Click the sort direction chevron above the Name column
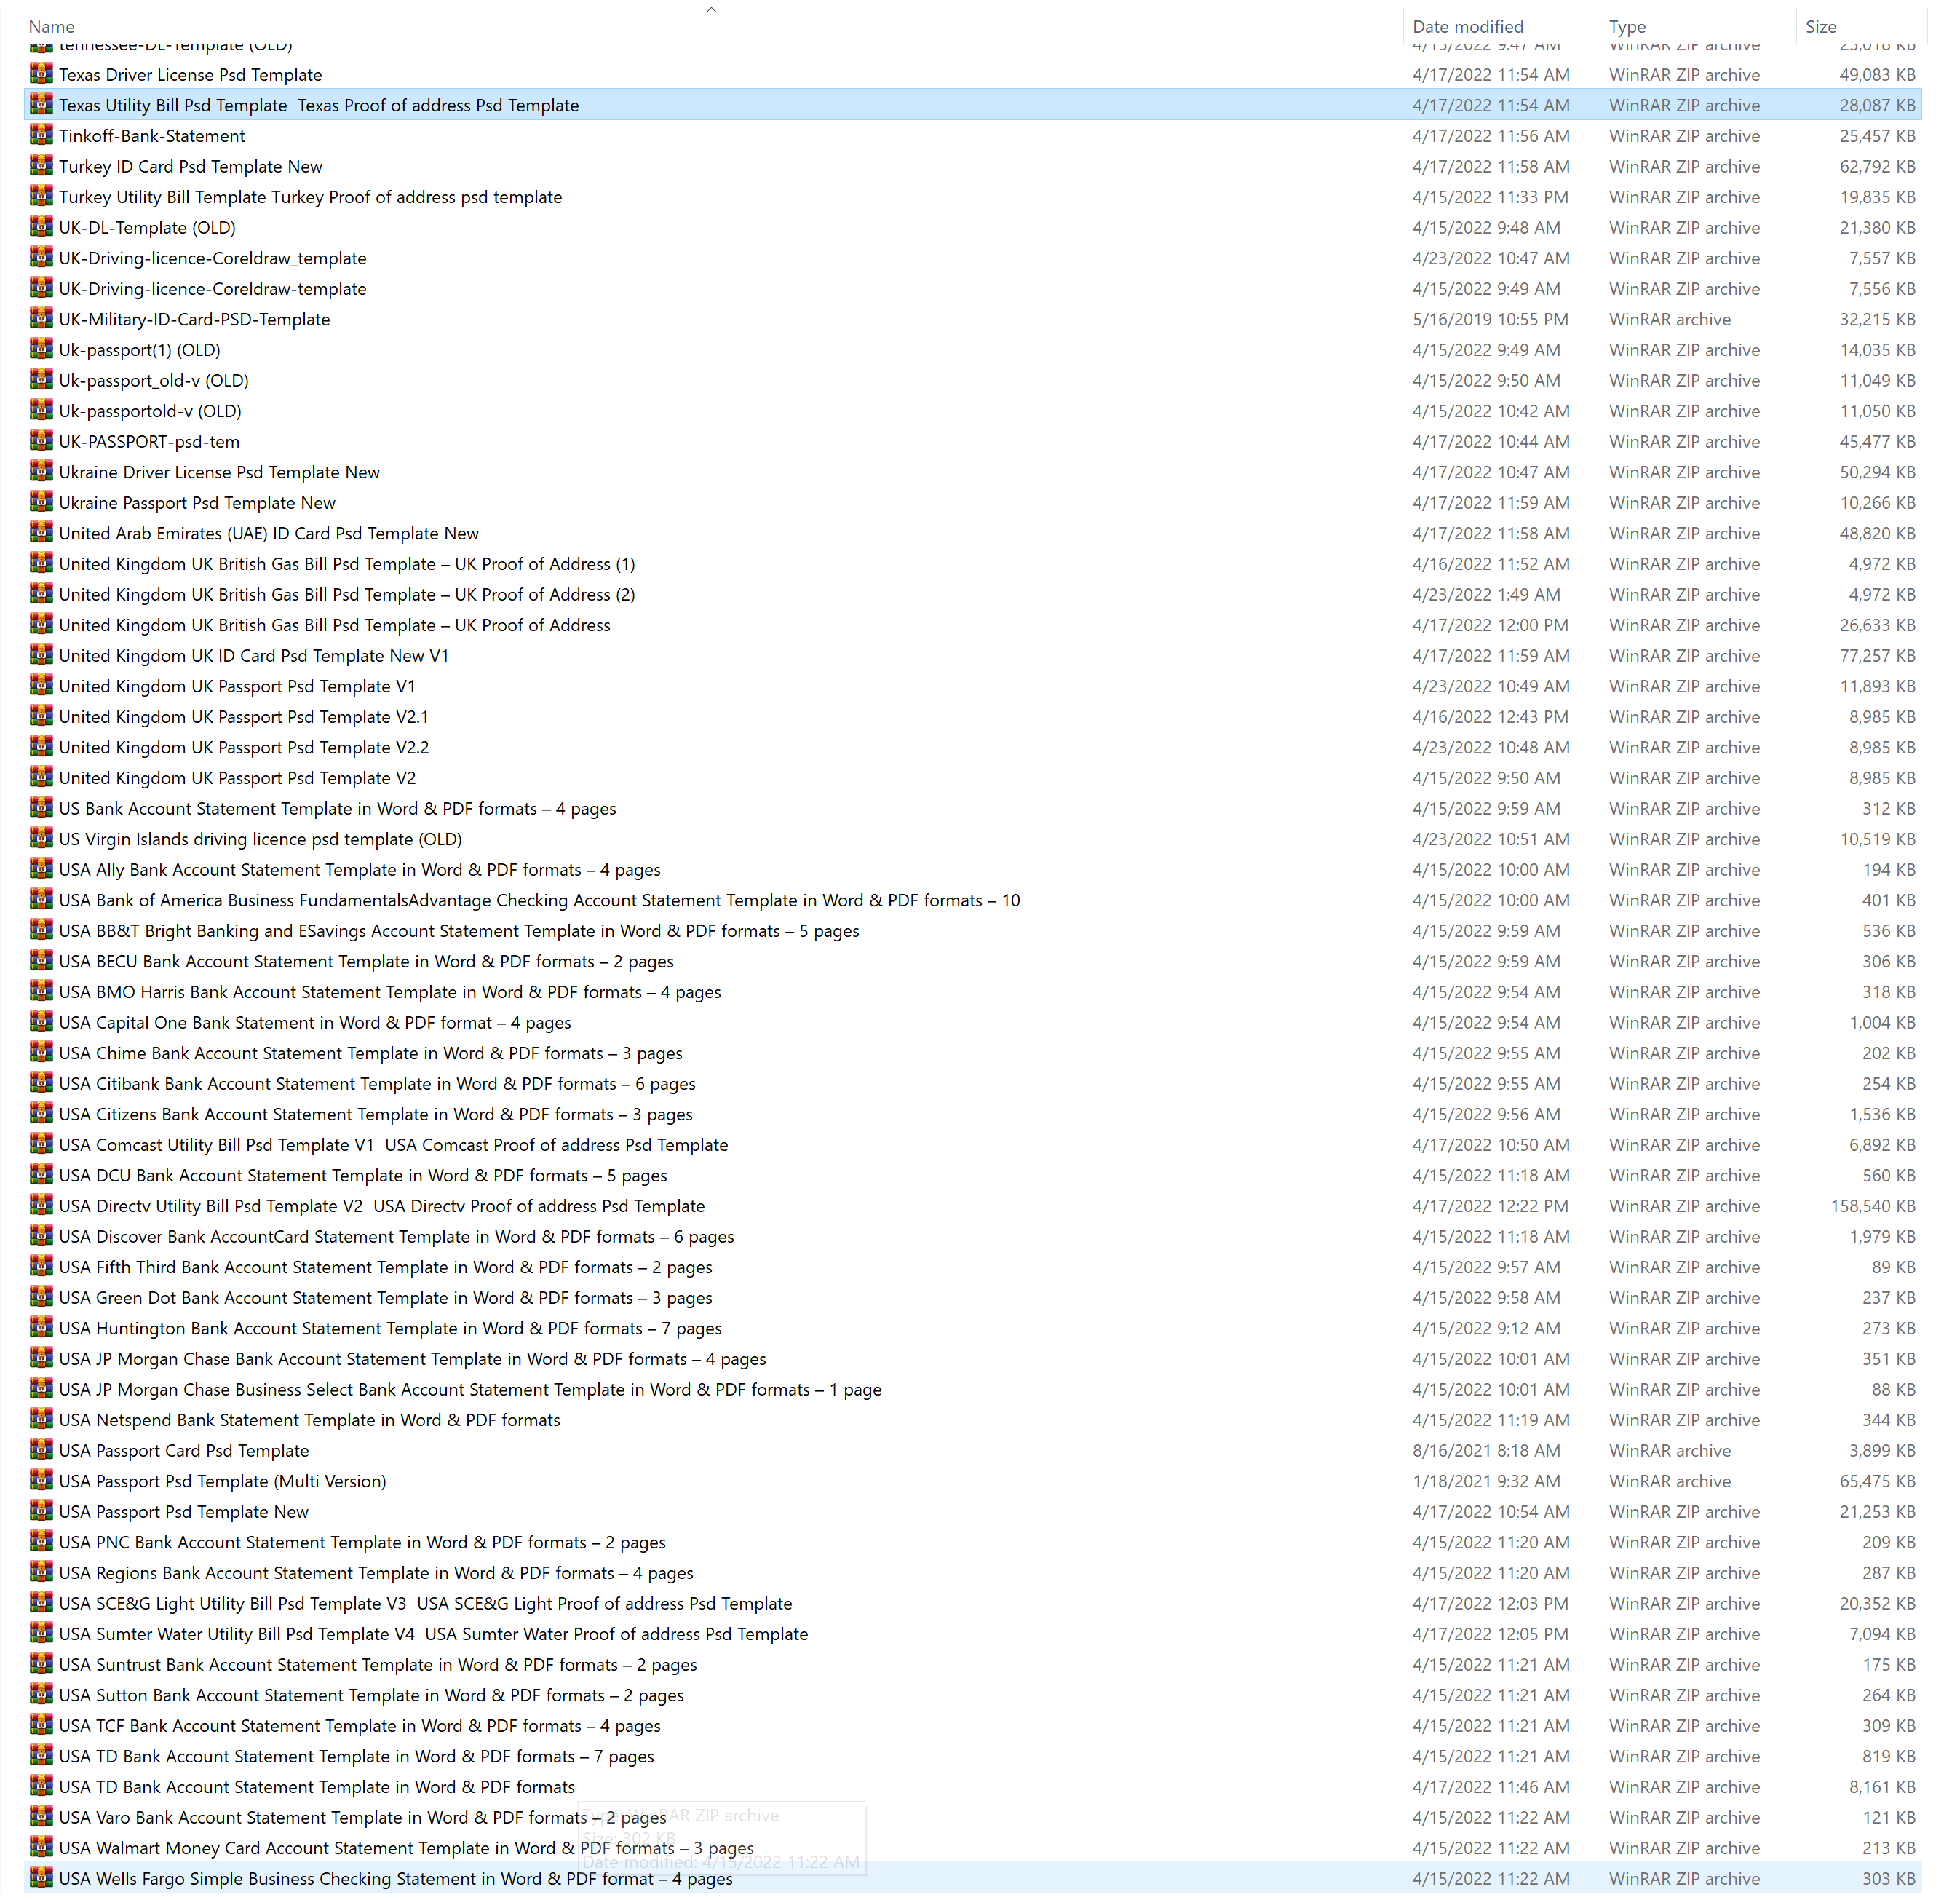1960x1900 pixels. tap(711, 9)
